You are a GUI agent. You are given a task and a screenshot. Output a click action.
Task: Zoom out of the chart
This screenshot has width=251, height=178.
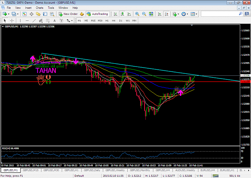(x=144, y=14)
